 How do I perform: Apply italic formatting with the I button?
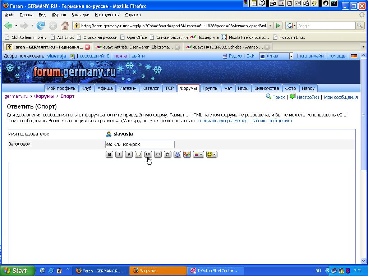point(119,155)
